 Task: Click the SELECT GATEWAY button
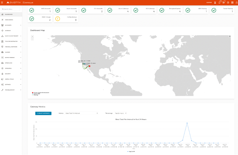point(43,113)
